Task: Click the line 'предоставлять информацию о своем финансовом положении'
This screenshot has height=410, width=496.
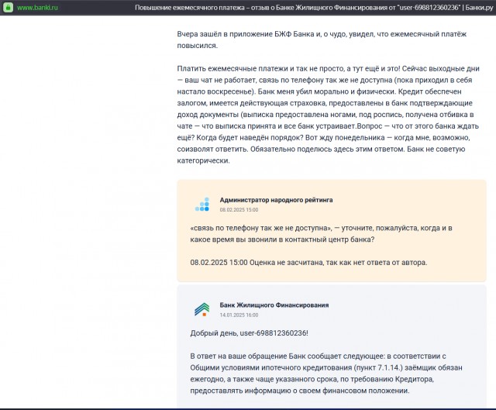Action: tap(300, 391)
